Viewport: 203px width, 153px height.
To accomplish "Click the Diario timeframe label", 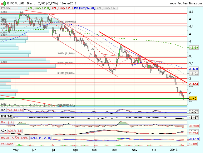I will (x=31, y=3).
